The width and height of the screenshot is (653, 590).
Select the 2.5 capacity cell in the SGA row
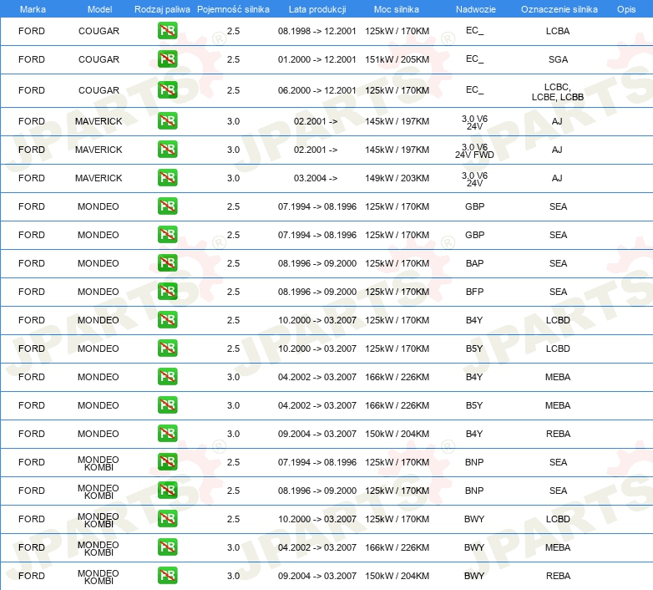coord(233,59)
